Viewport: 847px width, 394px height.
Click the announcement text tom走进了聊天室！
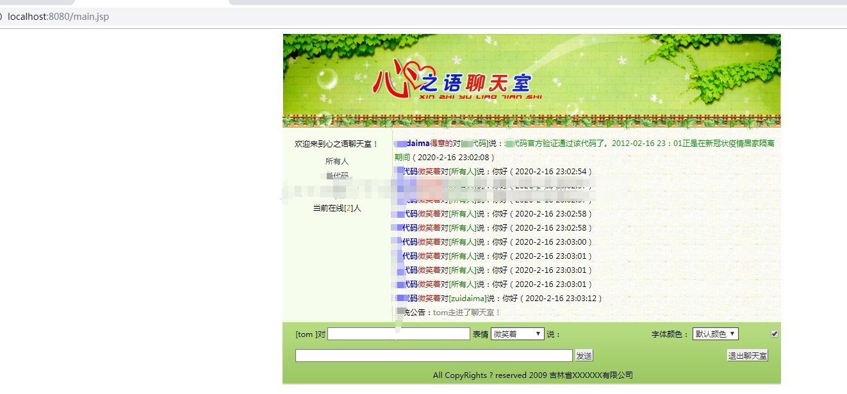point(467,313)
